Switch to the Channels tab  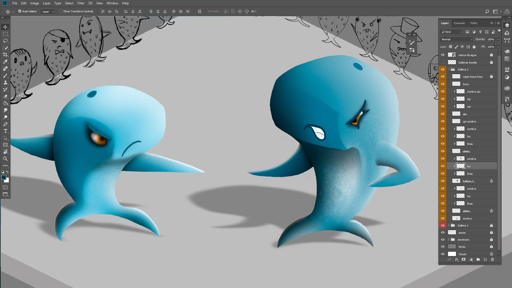pos(459,23)
